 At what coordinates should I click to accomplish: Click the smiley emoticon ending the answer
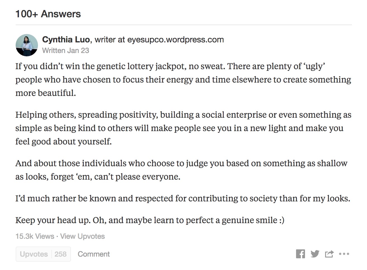point(281,220)
